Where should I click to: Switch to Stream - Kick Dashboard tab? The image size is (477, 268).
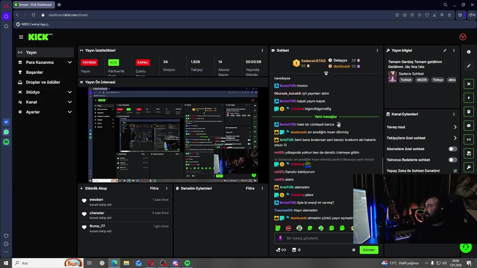pos(34,5)
